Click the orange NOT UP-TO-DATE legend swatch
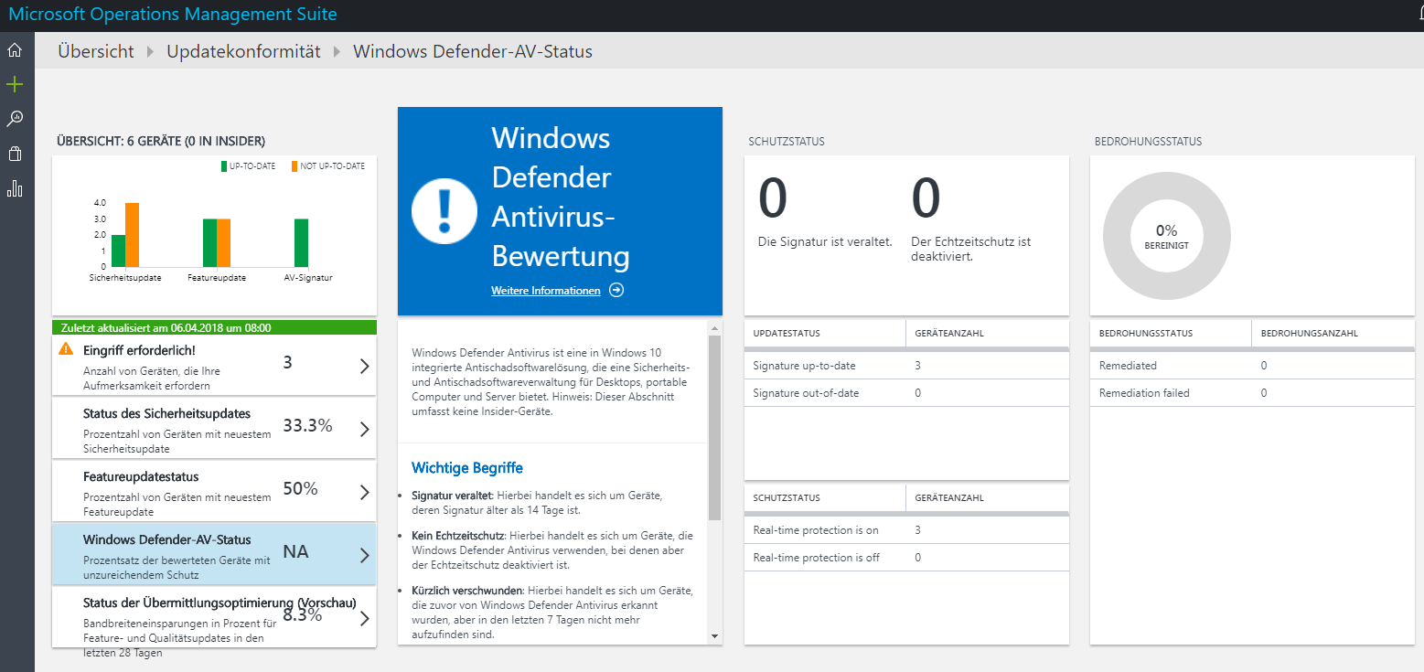 [294, 166]
